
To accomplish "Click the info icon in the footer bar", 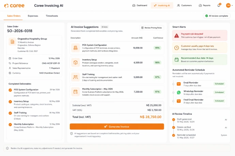I will point(7,148).
